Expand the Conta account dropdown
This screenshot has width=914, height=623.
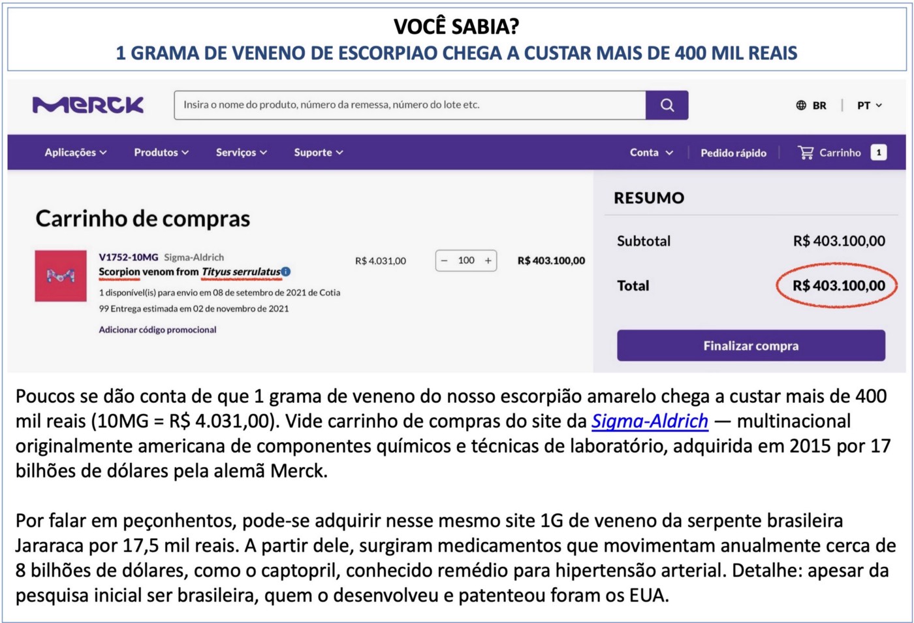pos(651,153)
